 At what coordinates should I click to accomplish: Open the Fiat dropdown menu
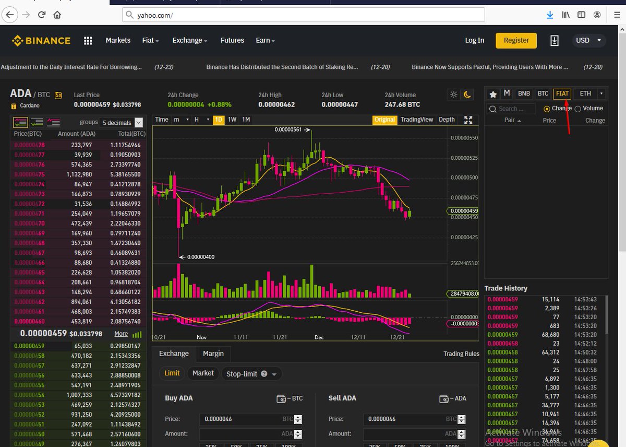point(150,40)
